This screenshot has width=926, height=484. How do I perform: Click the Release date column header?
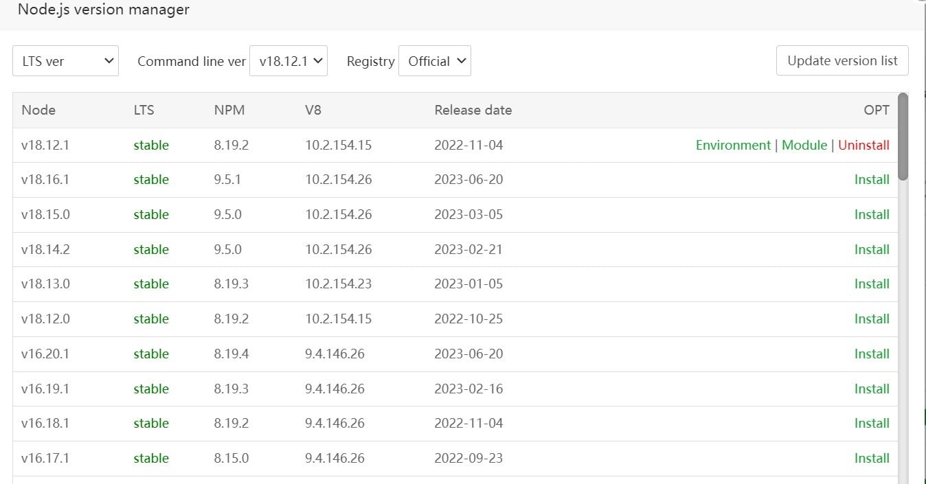pyautogui.click(x=473, y=110)
